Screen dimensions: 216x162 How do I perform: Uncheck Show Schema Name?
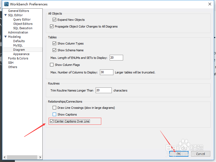click(55, 50)
